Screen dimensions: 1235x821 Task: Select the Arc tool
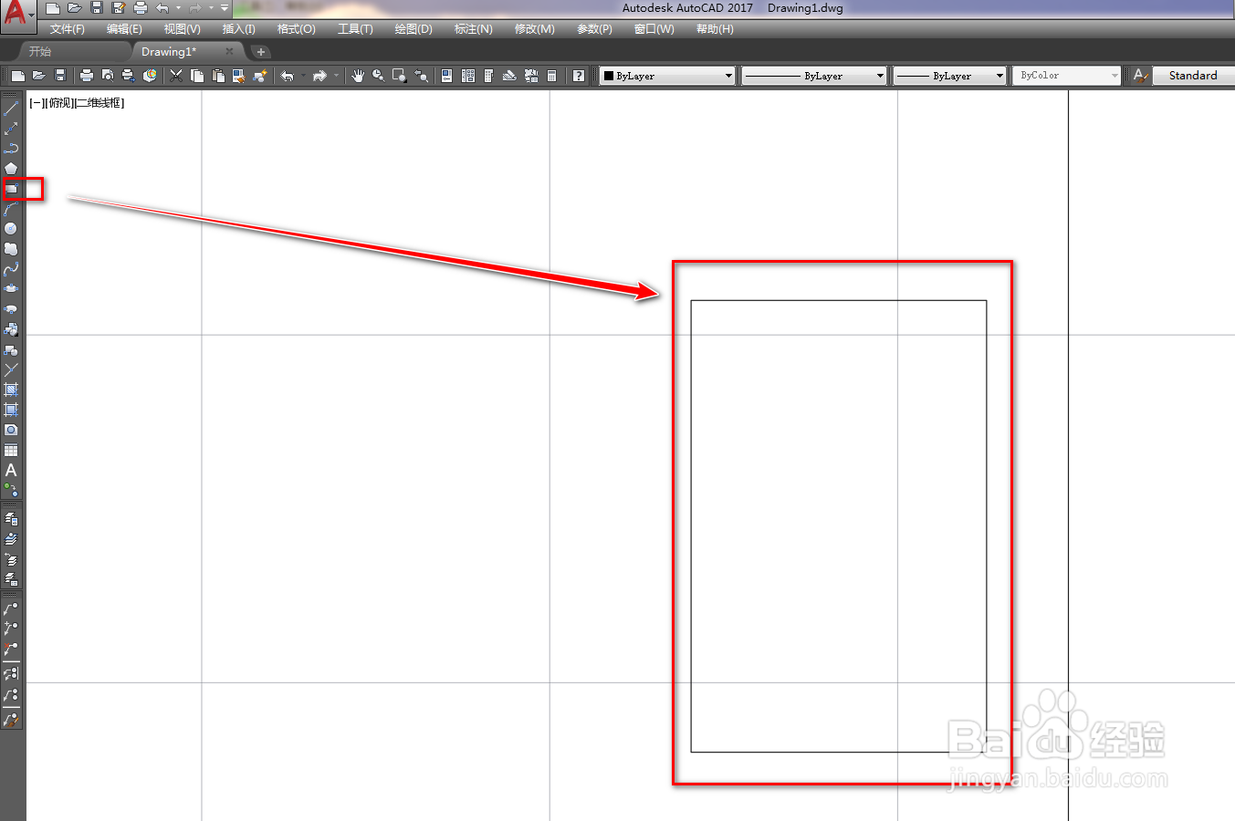coord(11,209)
